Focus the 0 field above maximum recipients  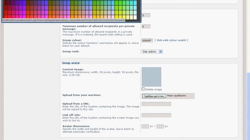[146, 15]
